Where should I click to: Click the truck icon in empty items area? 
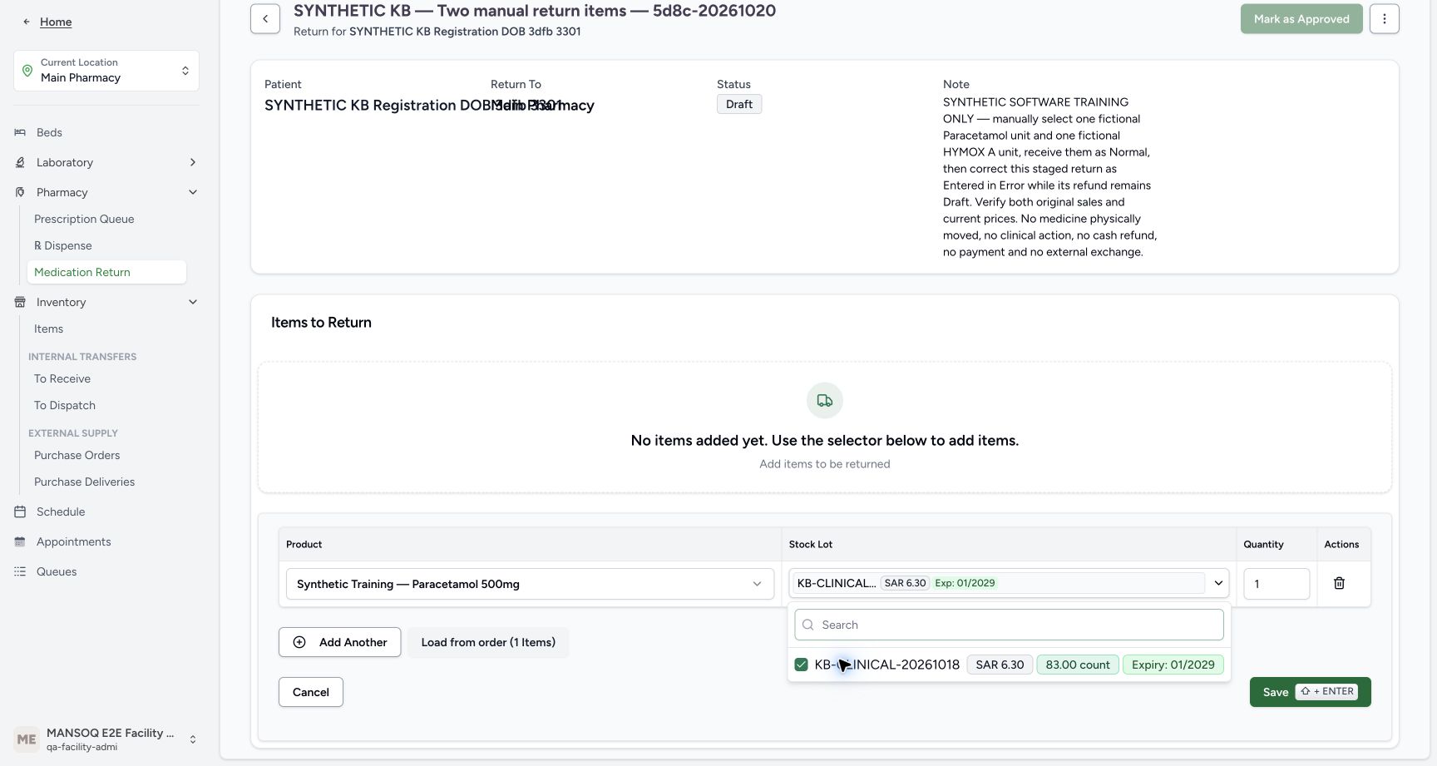[x=825, y=401]
